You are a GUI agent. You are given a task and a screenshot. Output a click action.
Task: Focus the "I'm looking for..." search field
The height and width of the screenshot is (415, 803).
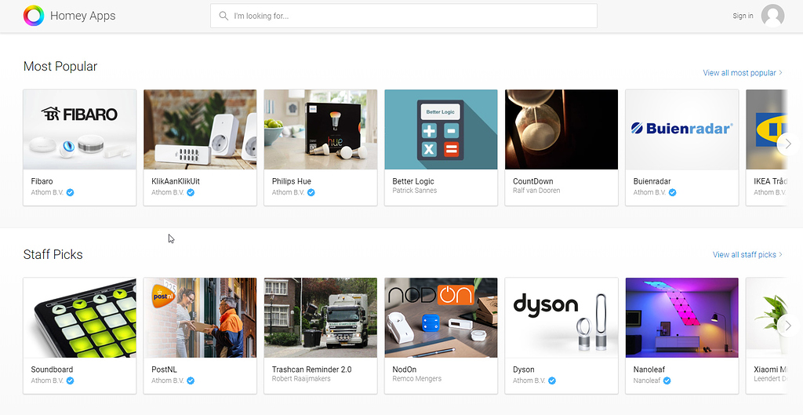(x=408, y=16)
